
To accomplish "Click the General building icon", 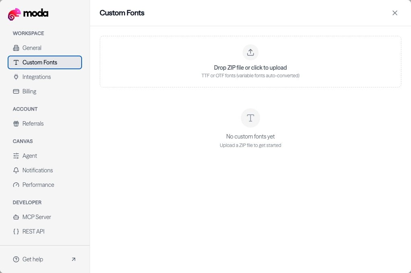I will (x=16, y=48).
